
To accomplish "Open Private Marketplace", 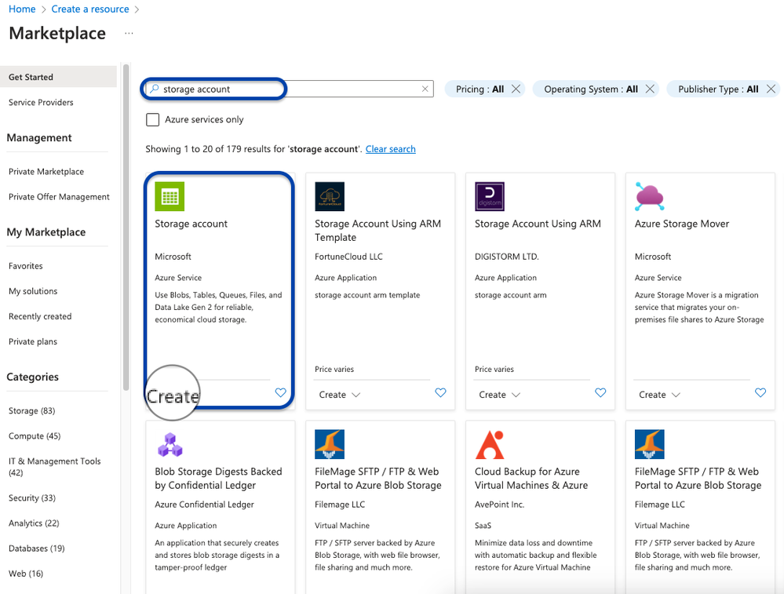I will point(46,172).
